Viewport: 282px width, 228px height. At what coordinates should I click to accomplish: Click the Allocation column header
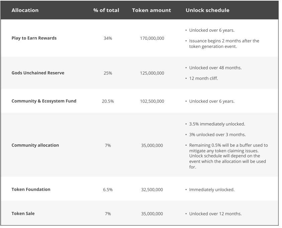point(25,10)
